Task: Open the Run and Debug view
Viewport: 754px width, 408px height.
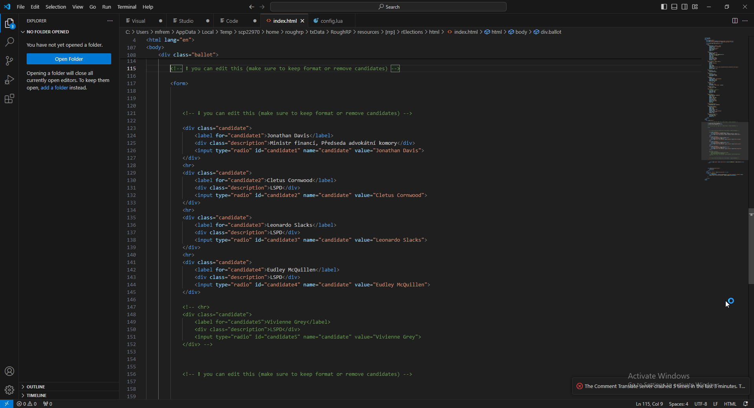Action: tap(9, 80)
